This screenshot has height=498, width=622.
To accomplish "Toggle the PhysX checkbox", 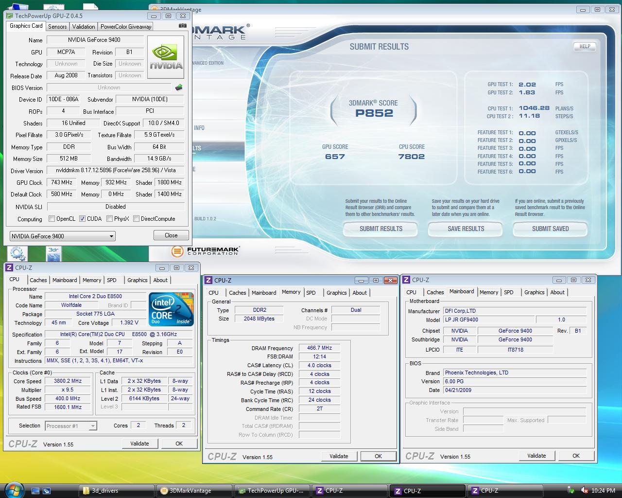I will [109, 219].
